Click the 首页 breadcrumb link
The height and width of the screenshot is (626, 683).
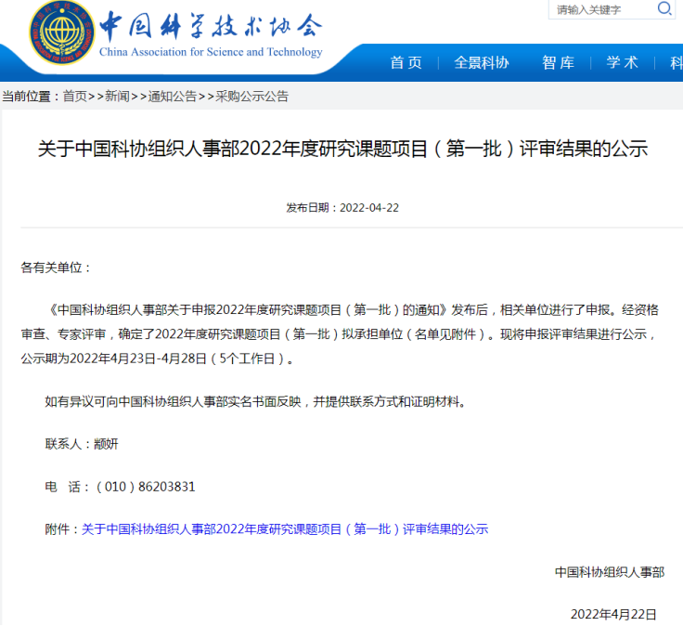point(74,96)
